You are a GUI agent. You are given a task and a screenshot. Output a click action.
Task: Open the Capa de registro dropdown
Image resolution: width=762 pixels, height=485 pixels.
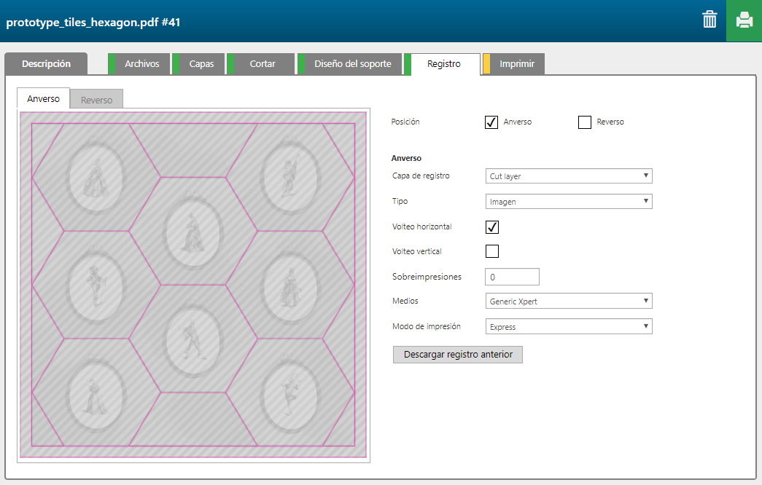(x=569, y=176)
